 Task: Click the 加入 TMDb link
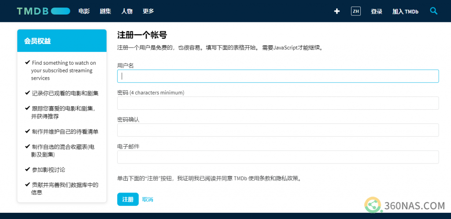[x=405, y=11]
